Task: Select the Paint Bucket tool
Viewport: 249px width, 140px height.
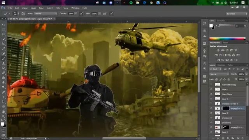Action: 4,78
